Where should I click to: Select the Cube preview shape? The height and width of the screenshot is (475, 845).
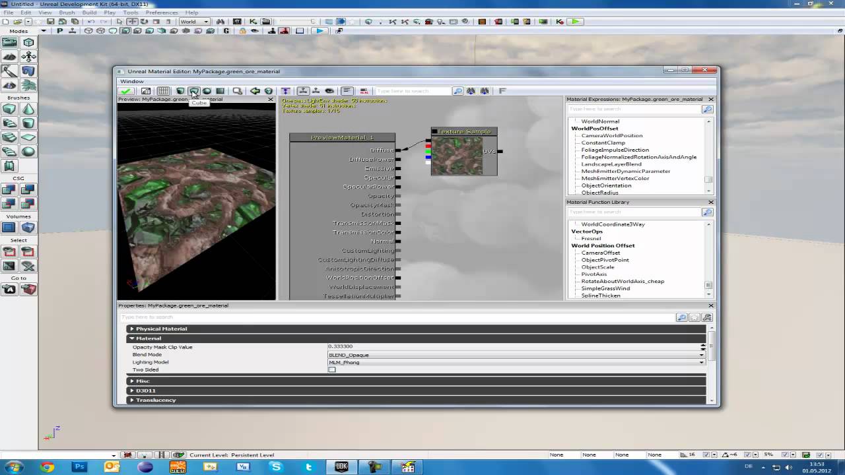(x=193, y=91)
